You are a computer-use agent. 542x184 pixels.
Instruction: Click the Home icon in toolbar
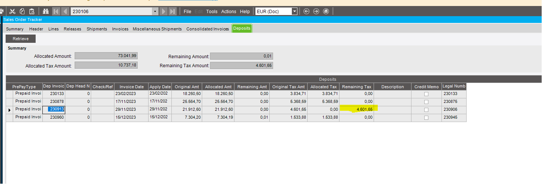click(x=326, y=11)
